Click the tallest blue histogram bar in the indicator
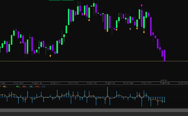The height and width of the screenshot is (116, 188). 107,92
